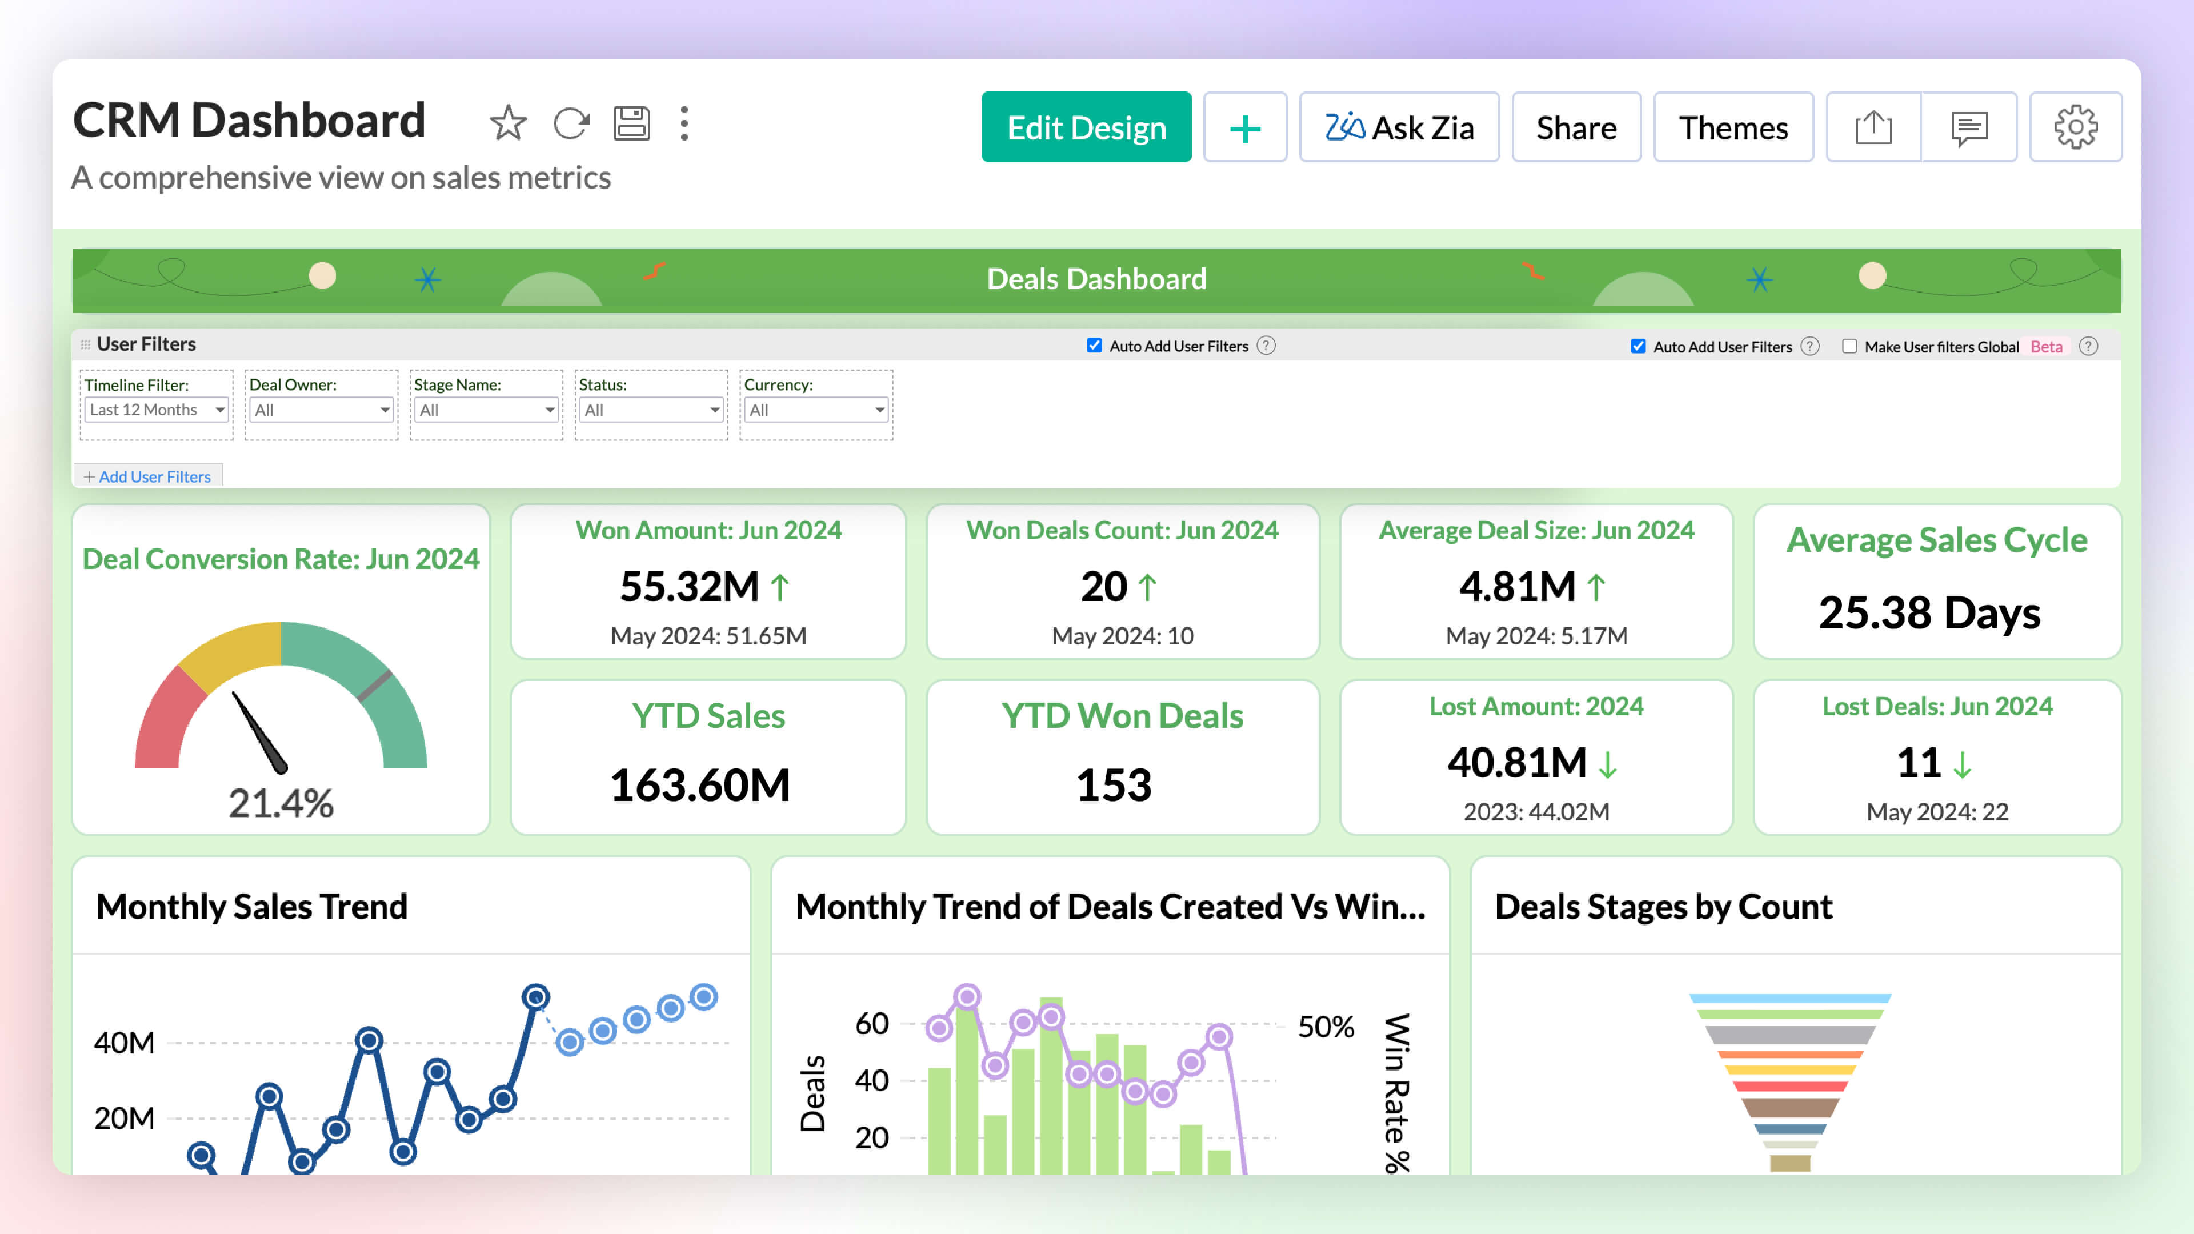Refresh the dashboard using the reload icon
This screenshot has height=1234, width=2194.
click(571, 125)
